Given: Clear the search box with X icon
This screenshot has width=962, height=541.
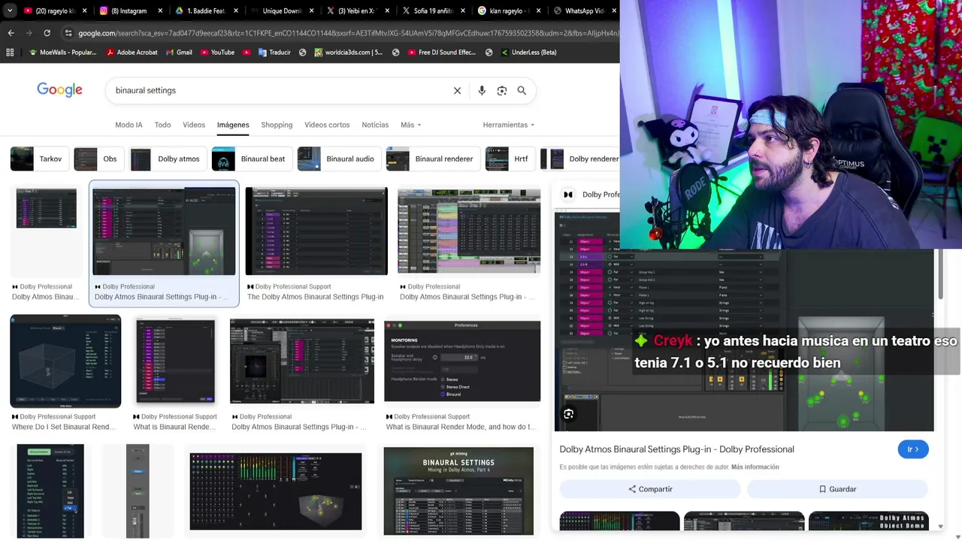Looking at the screenshot, I should 457,91.
